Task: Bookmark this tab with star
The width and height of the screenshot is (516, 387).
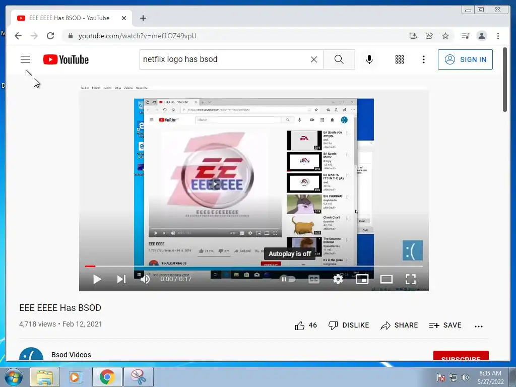Action: pyautogui.click(x=445, y=36)
